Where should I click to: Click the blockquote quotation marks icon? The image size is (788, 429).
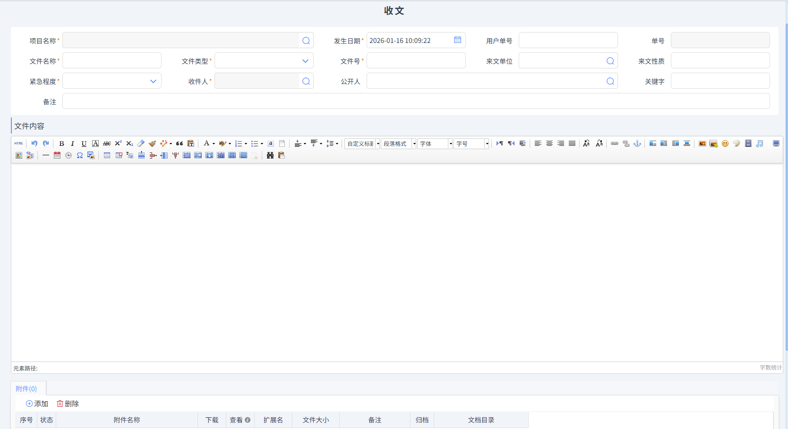point(180,143)
